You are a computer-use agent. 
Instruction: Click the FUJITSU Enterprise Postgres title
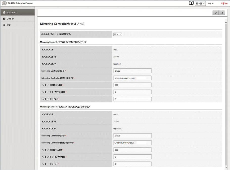click(21, 3)
